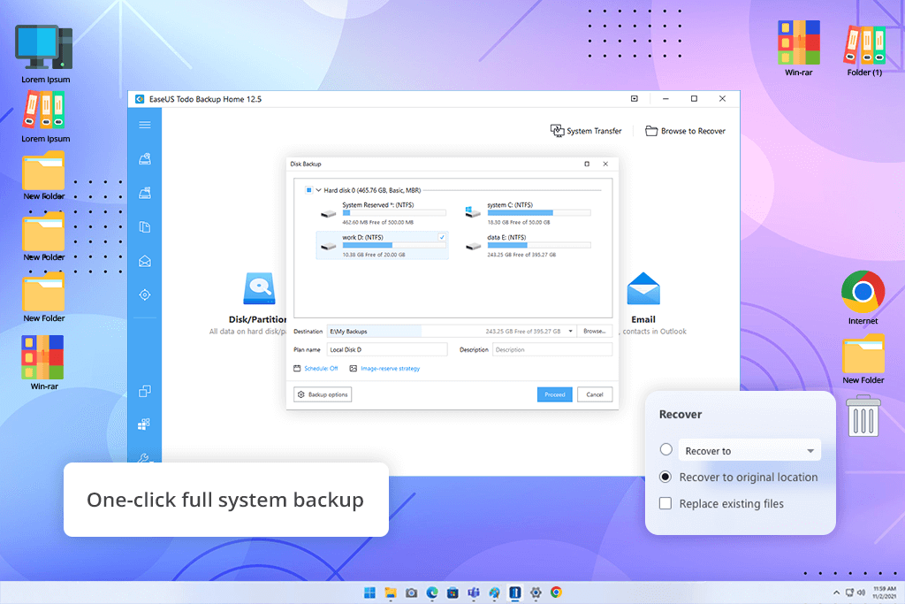Click the Email backup tile icon
The width and height of the screenshot is (905, 604).
pos(643,288)
